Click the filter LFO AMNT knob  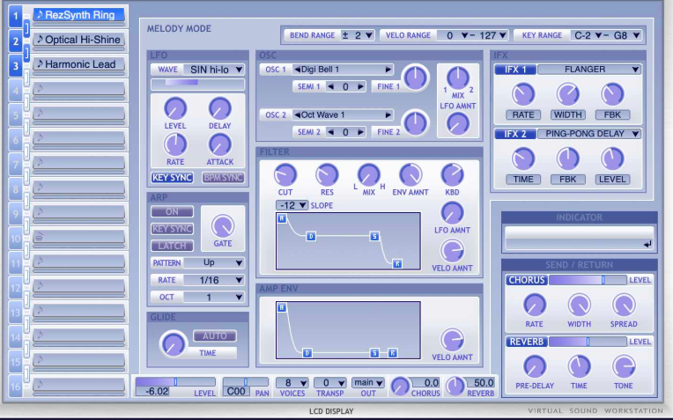pos(453,213)
